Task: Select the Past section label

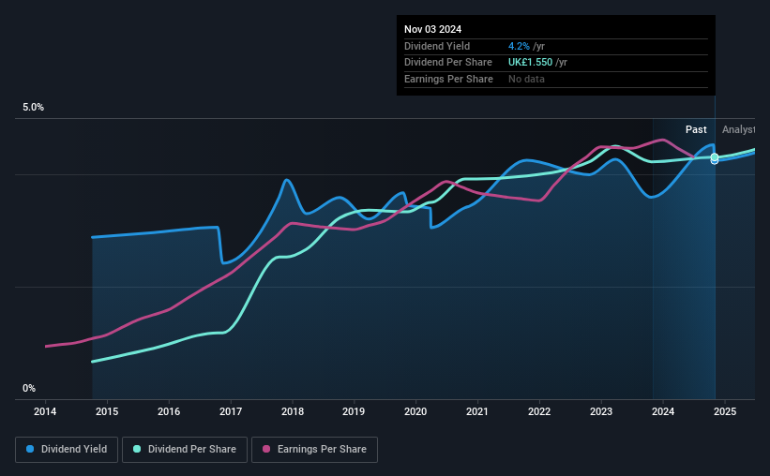Action: (696, 129)
